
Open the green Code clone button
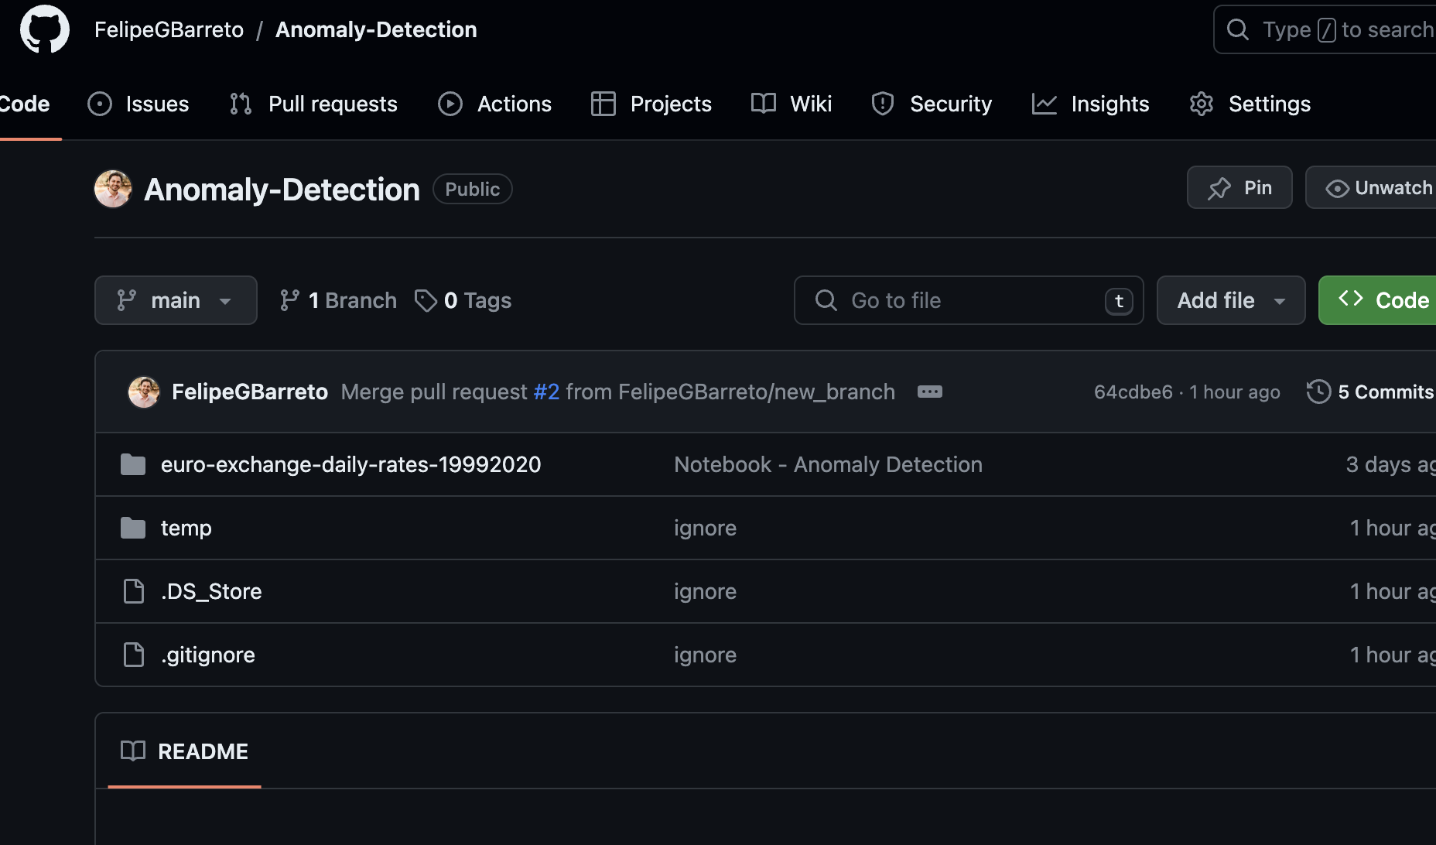1377,300
